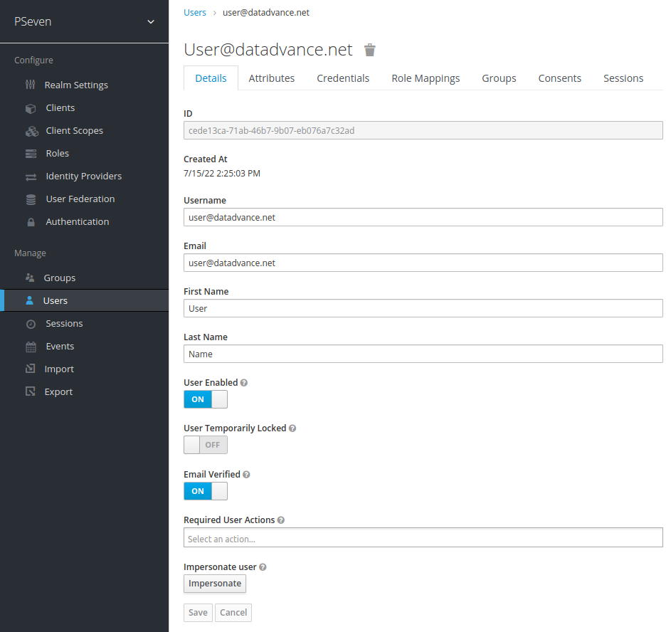The height and width of the screenshot is (632, 671).
Task: Click the read-only ID field
Action: coord(423,130)
